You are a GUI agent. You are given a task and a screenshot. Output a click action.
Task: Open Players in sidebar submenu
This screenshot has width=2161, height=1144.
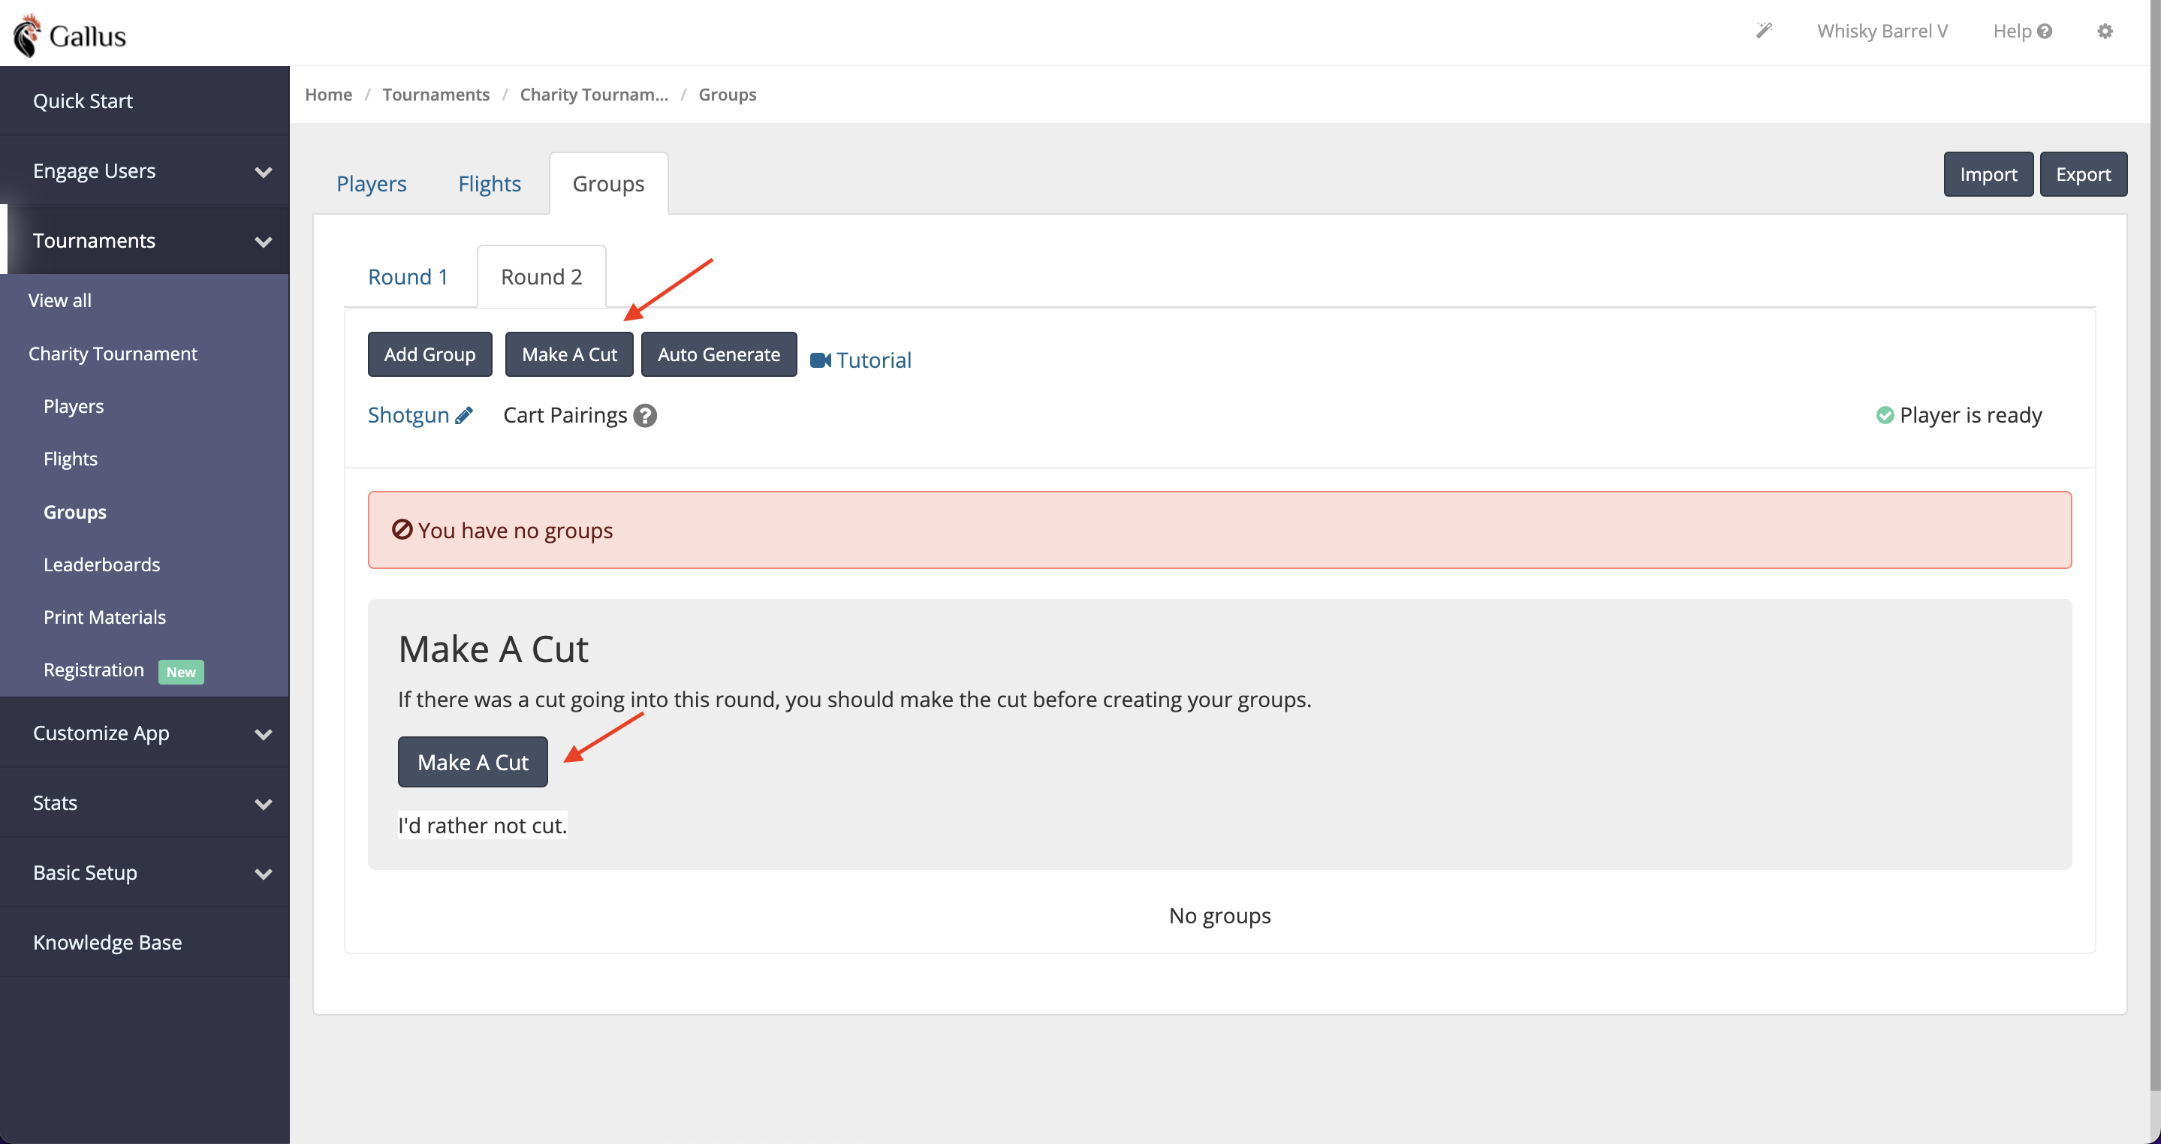tap(74, 406)
